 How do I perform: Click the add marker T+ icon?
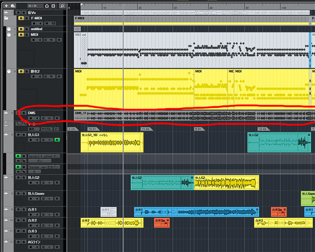pos(18,124)
